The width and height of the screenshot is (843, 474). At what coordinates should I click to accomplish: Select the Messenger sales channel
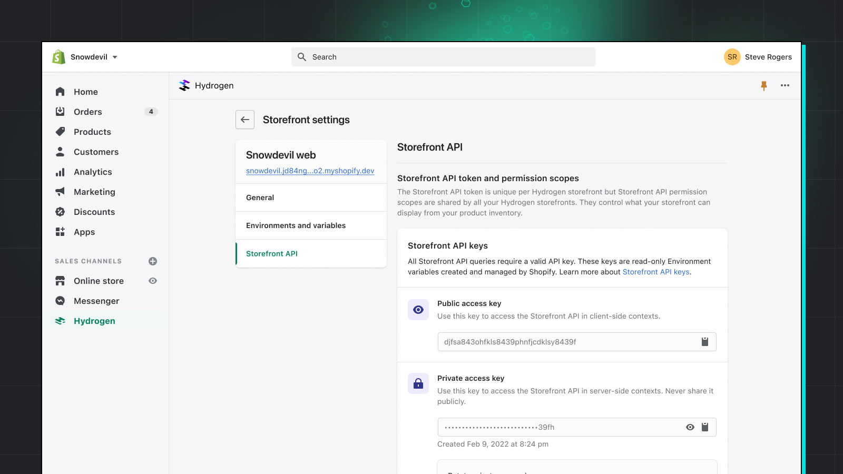click(x=96, y=301)
